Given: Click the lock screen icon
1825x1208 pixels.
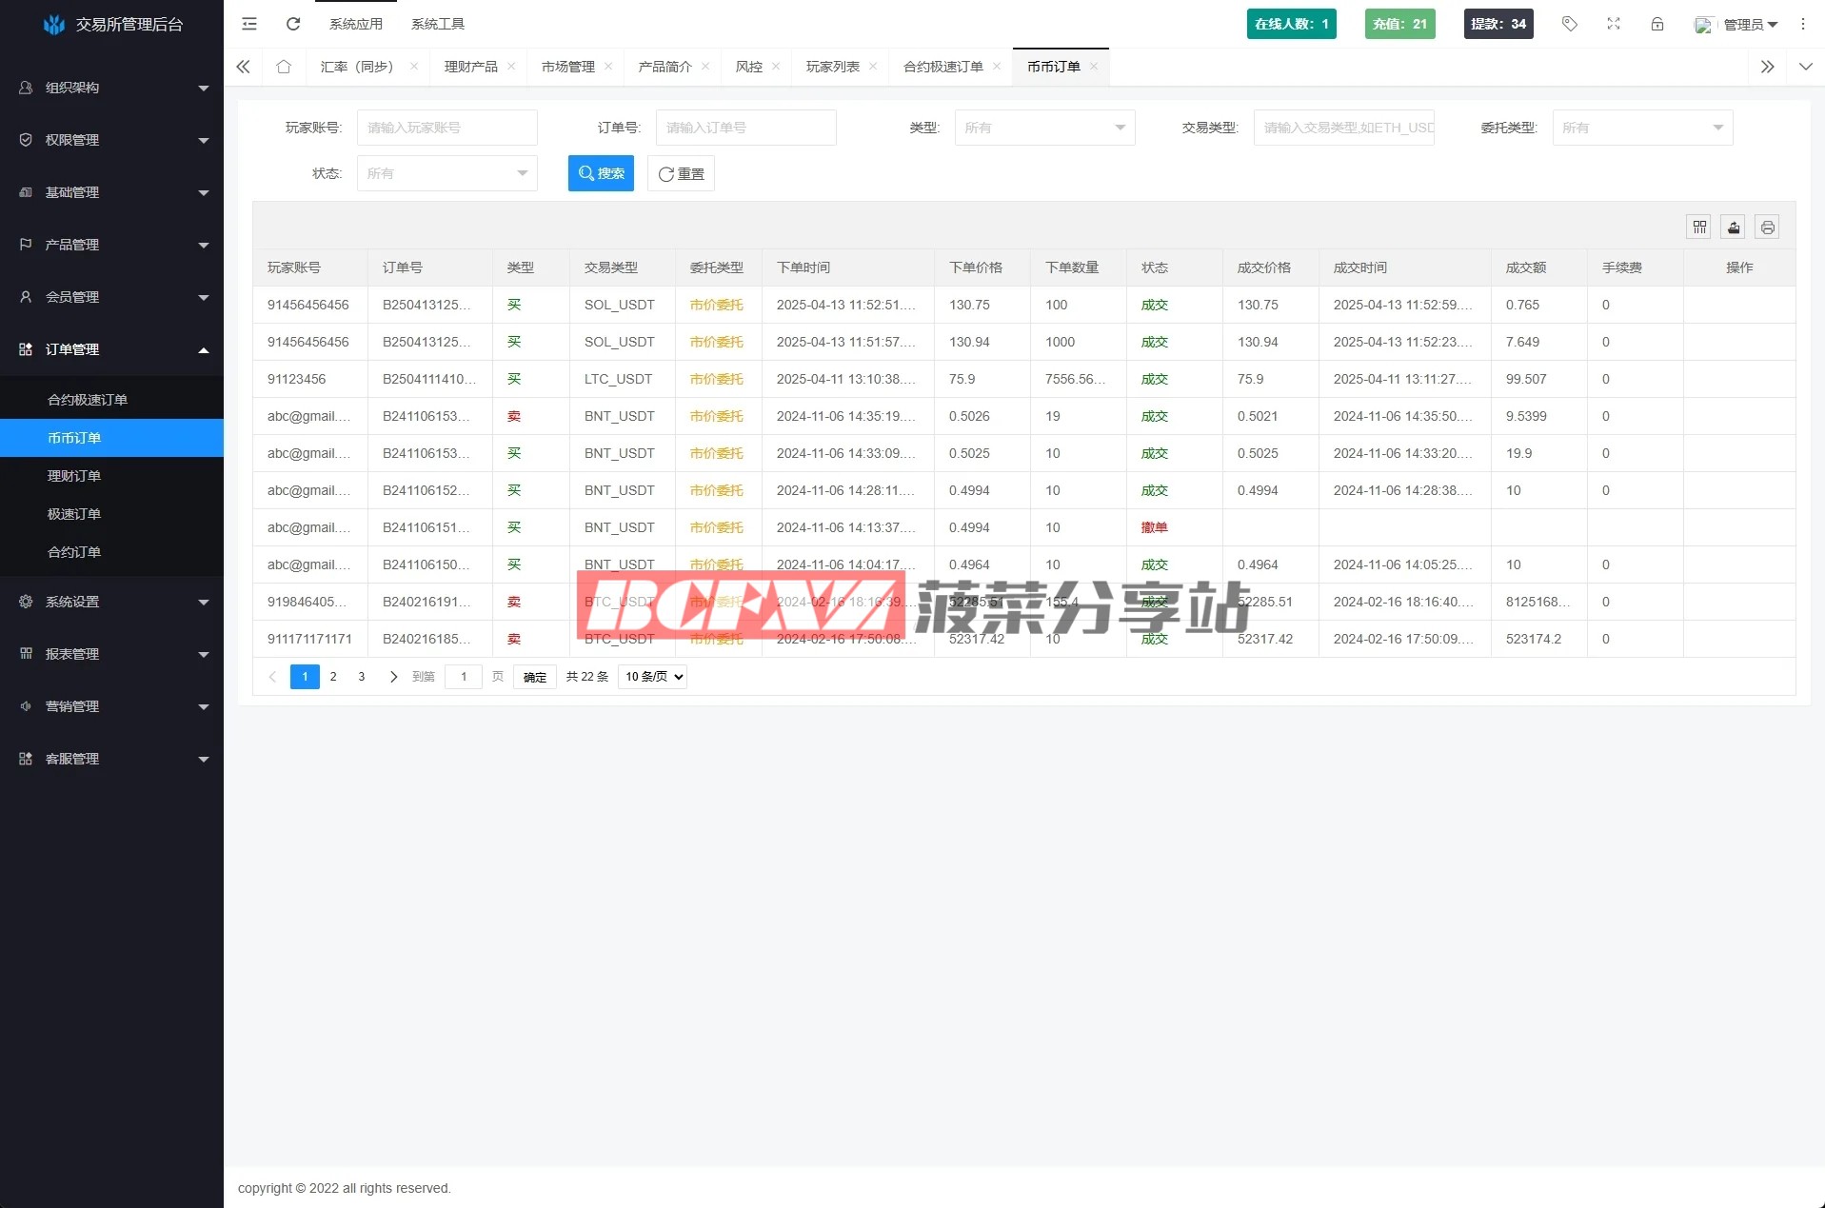Looking at the screenshot, I should [1657, 24].
